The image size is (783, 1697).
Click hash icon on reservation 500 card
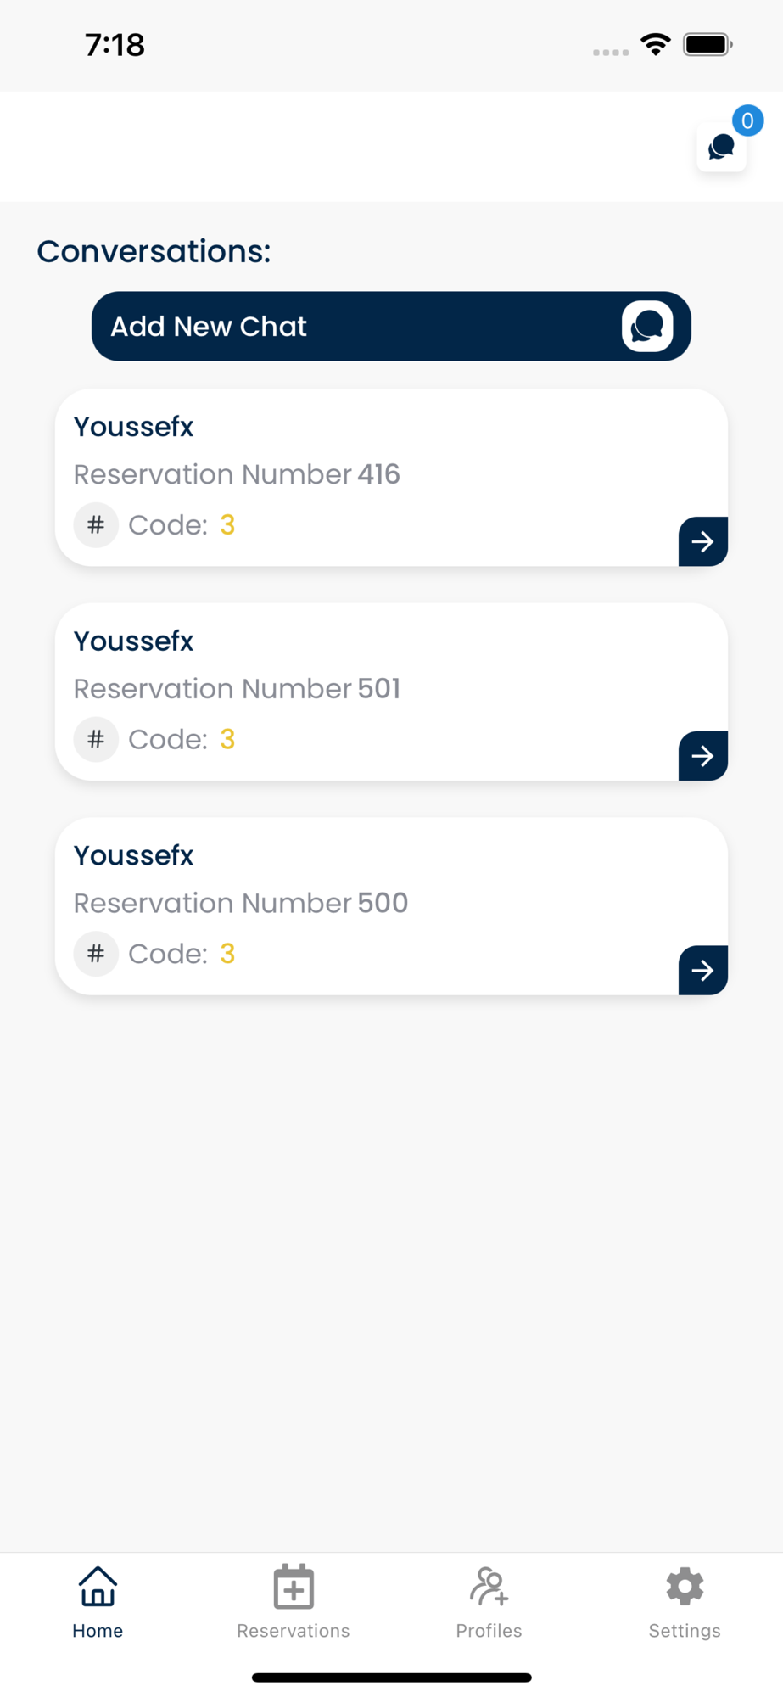point(96,954)
